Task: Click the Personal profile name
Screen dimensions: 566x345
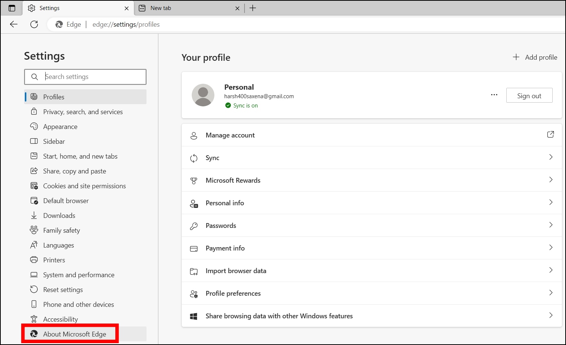Action: [x=239, y=87]
